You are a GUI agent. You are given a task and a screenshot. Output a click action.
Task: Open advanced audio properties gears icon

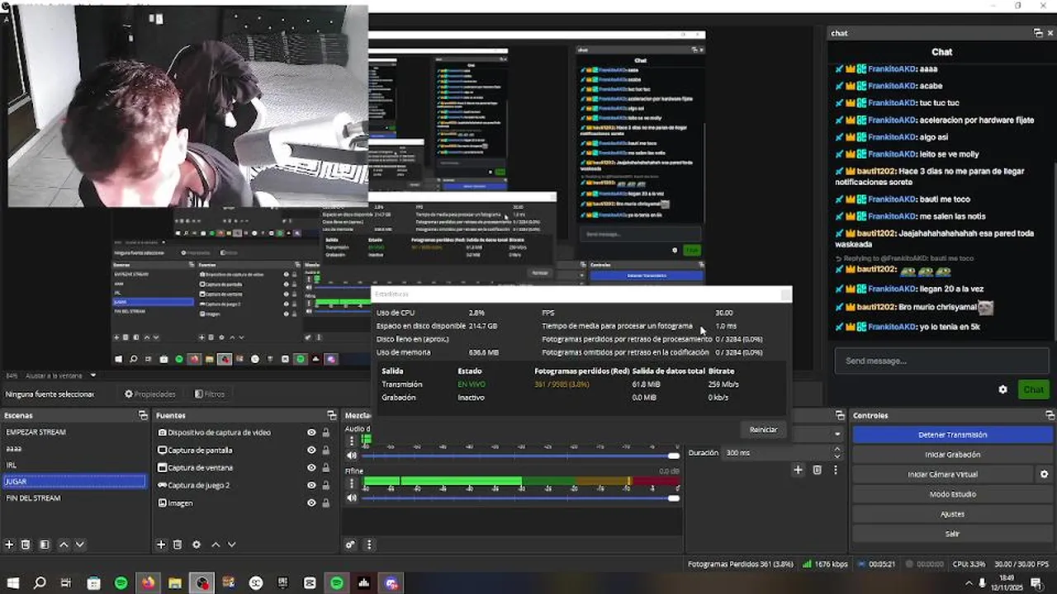(x=350, y=544)
